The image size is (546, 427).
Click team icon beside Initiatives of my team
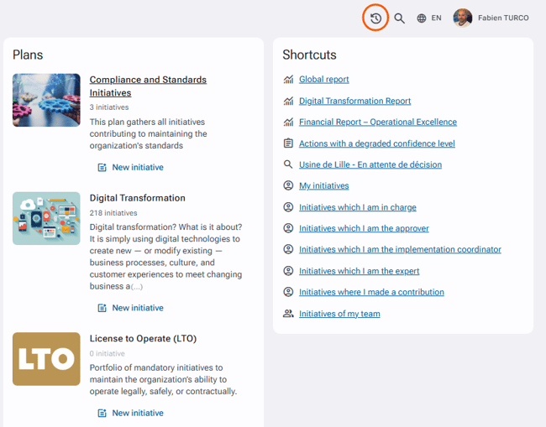(x=288, y=313)
